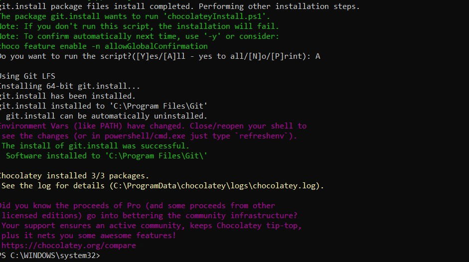Viewport: 469px width, 262px height.
Task: Click the chocolatey.log file path text
Action: pos(214,186)
